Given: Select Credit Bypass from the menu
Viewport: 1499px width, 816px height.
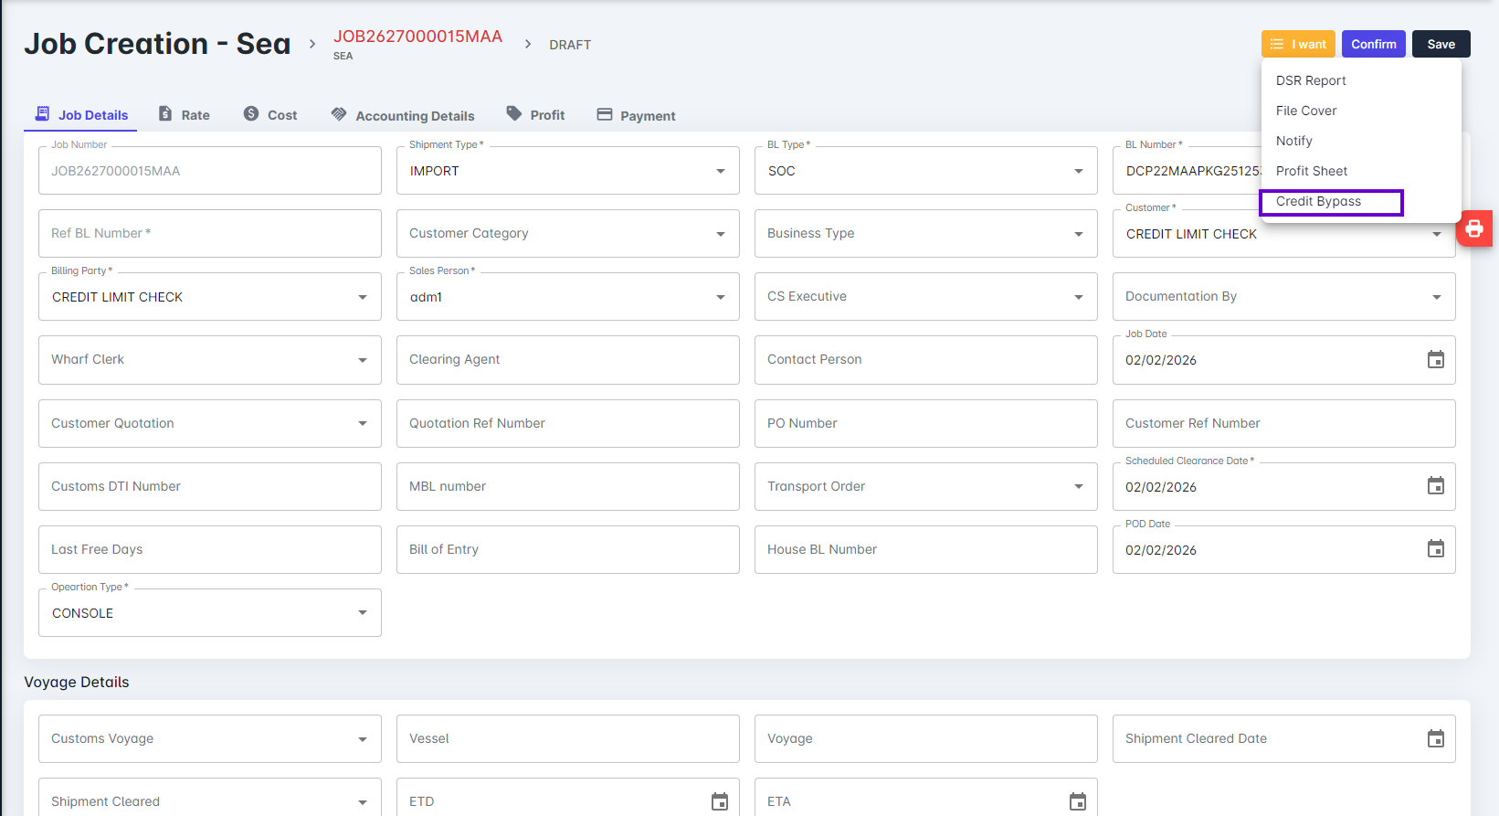Looking at the screenshot, I should click(x=1318, y=202).
